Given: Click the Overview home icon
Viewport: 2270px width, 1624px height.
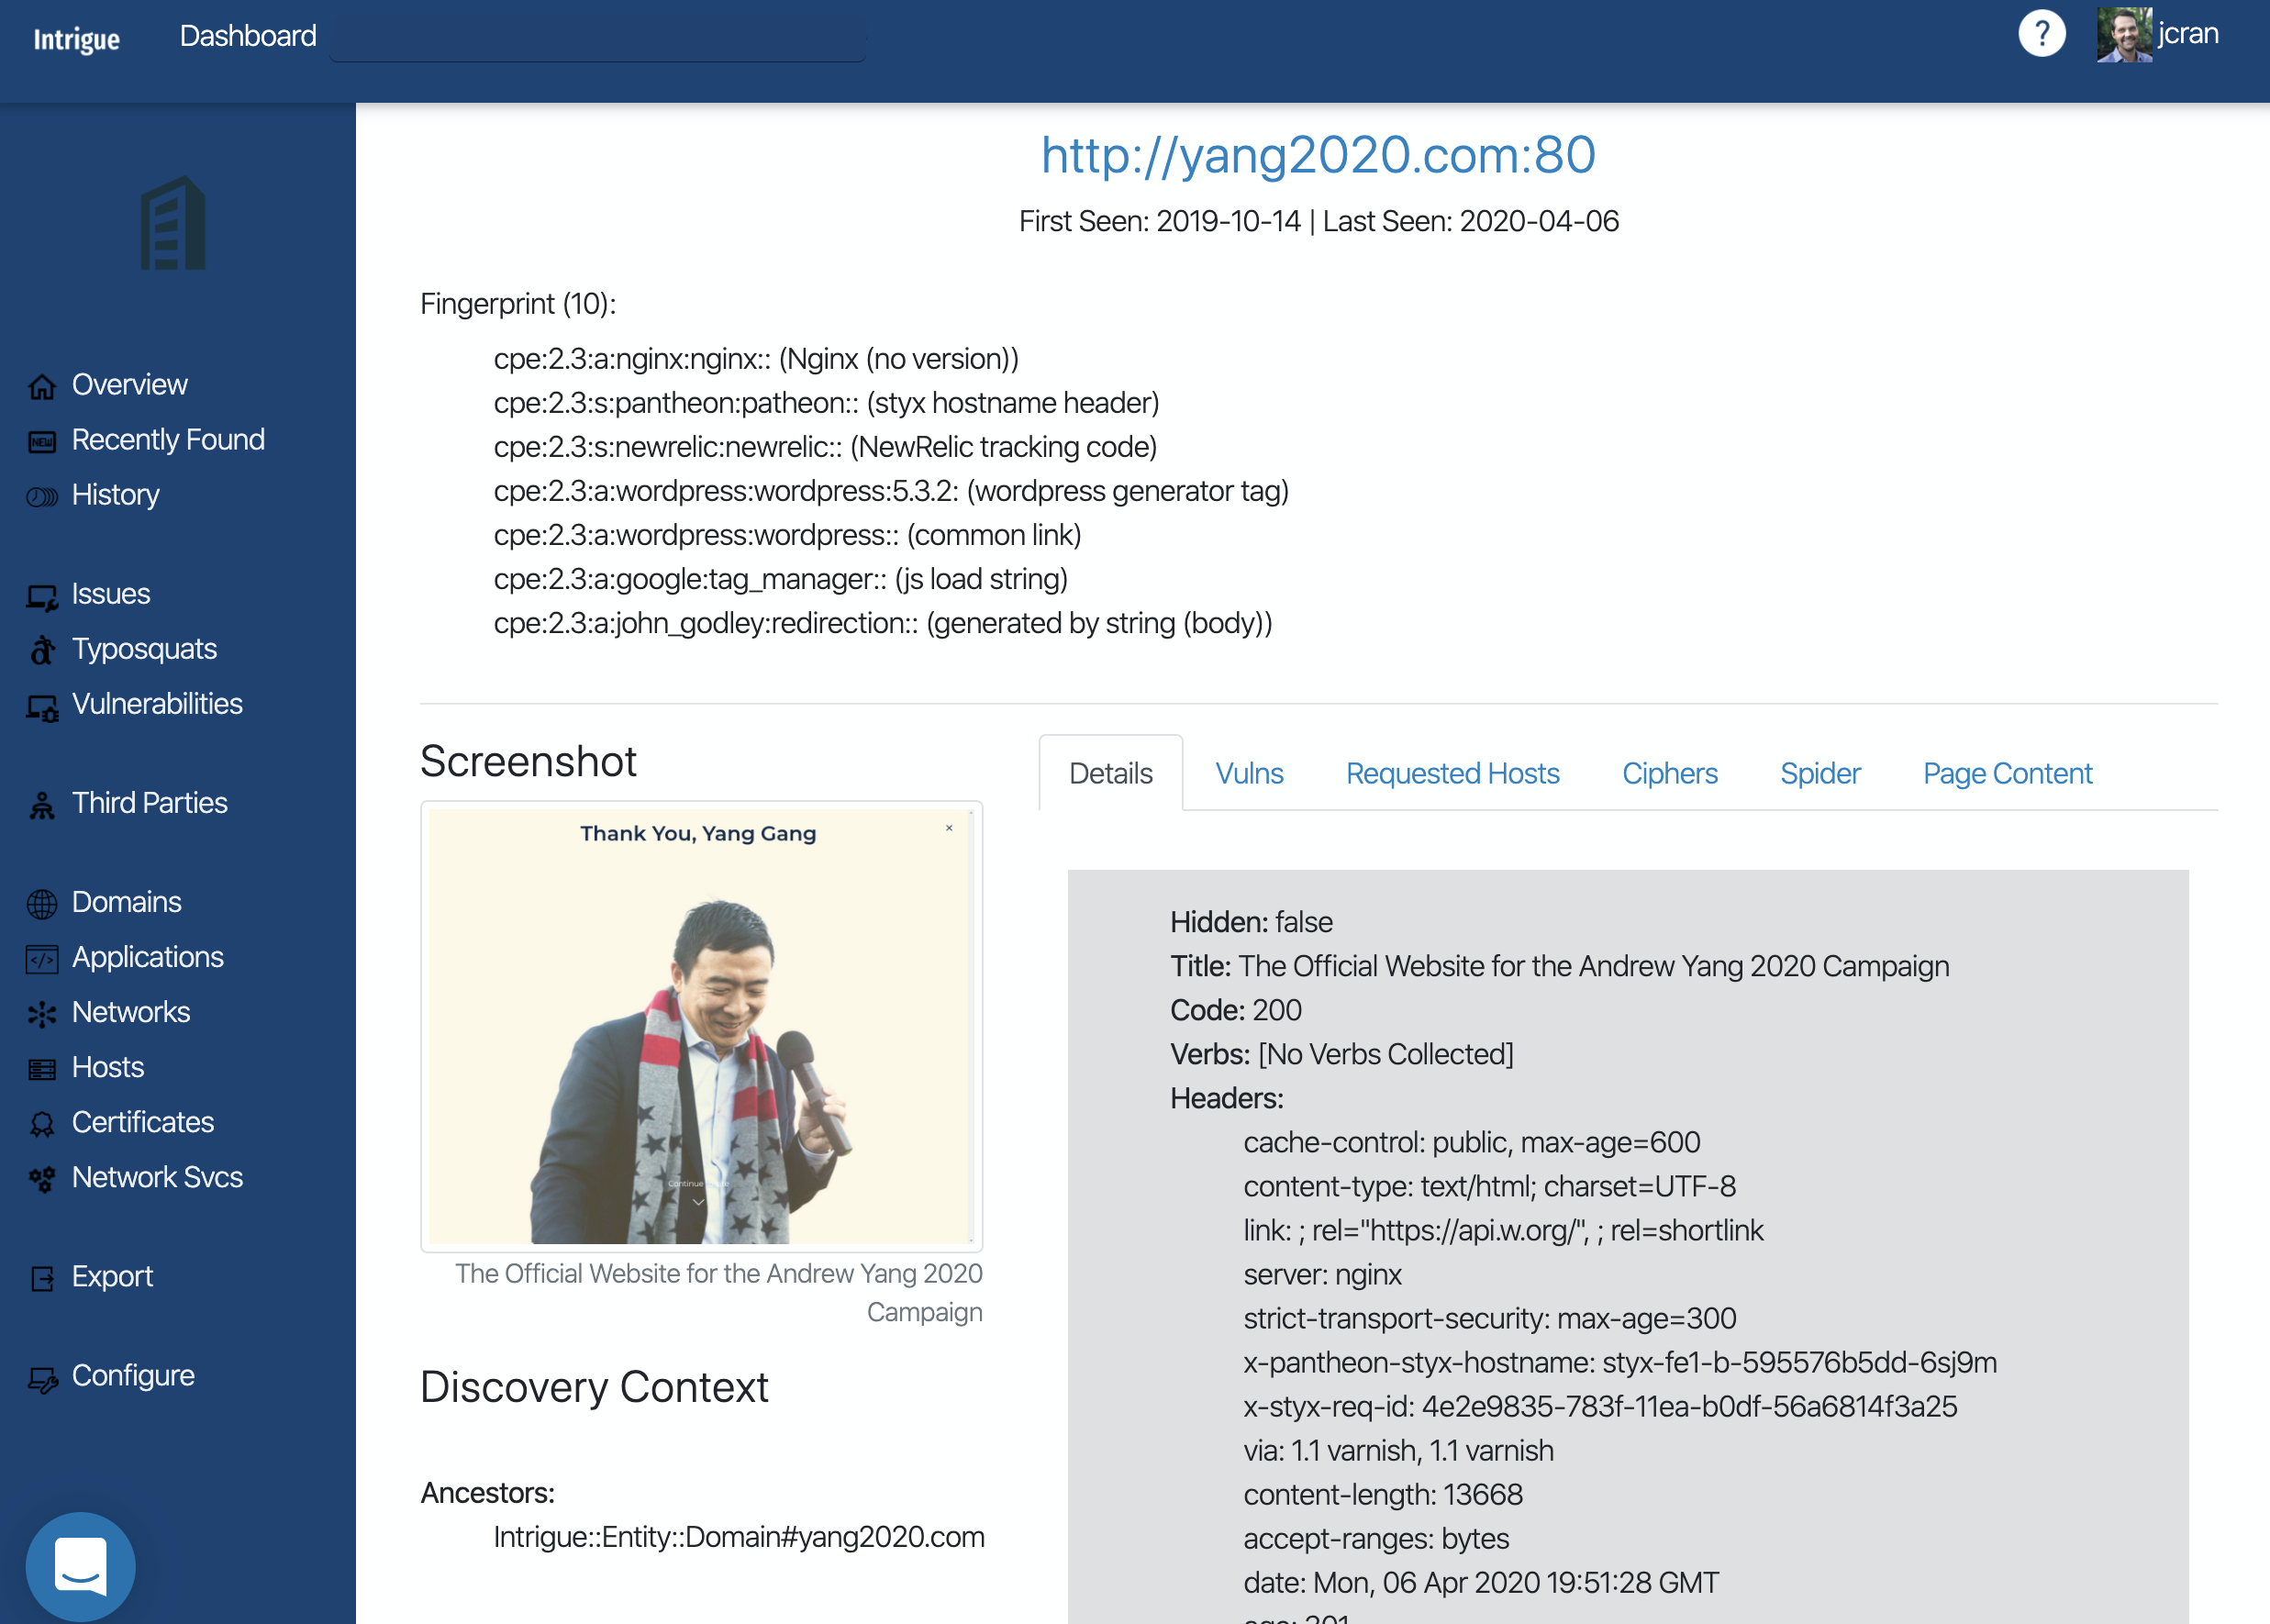Looking at the screenshot, I should (42, 386).
